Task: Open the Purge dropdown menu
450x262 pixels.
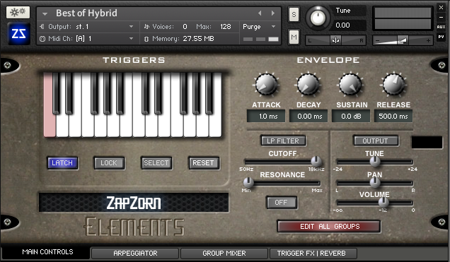Action: pos(273,27)
